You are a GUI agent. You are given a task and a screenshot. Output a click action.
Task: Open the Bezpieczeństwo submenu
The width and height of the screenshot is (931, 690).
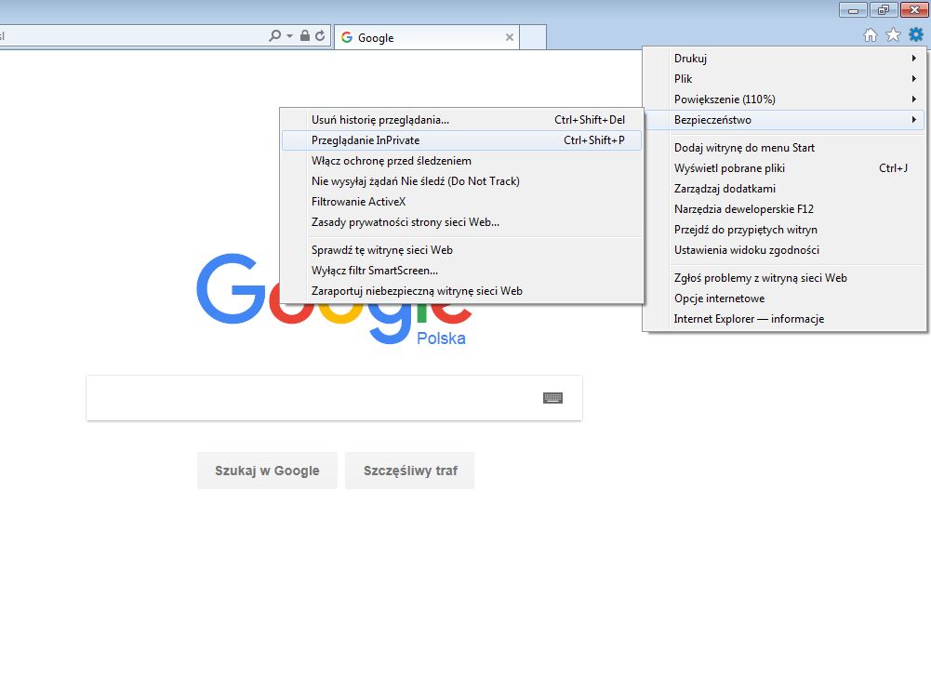click(x=784, y=119)
